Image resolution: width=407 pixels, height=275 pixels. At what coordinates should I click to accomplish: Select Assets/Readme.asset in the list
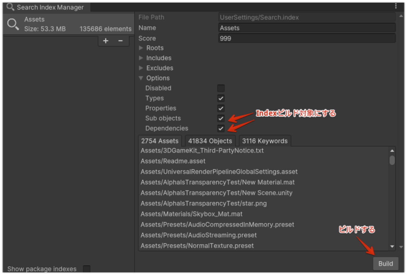[x=173, y=161]
